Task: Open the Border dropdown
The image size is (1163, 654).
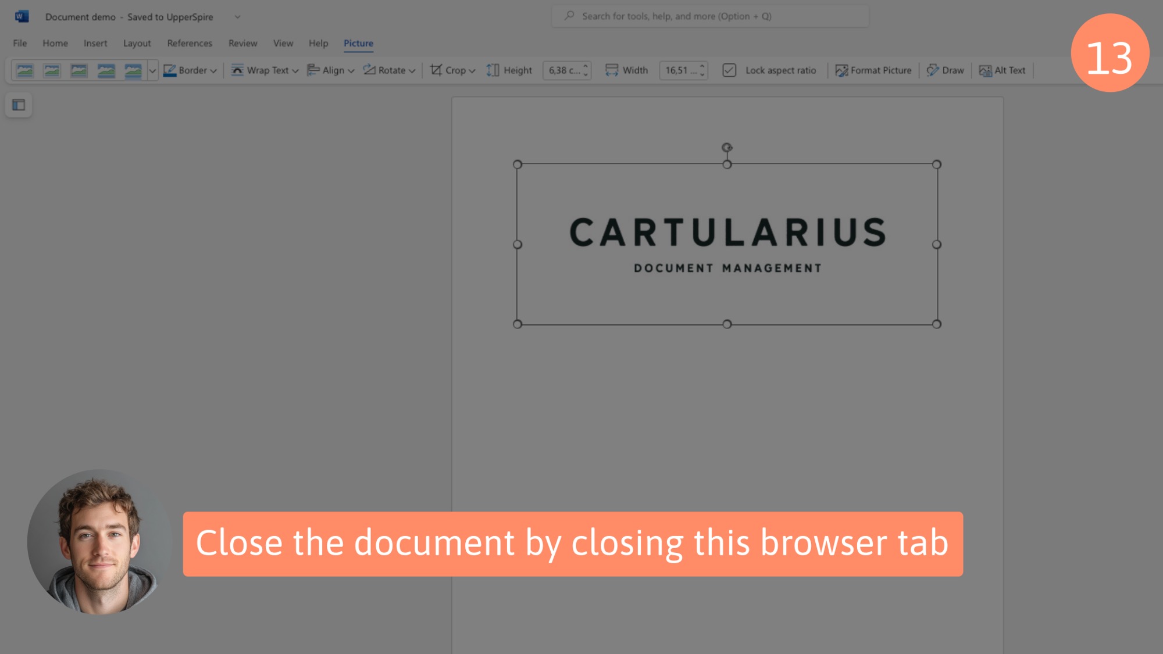Action: click(190, 70)
